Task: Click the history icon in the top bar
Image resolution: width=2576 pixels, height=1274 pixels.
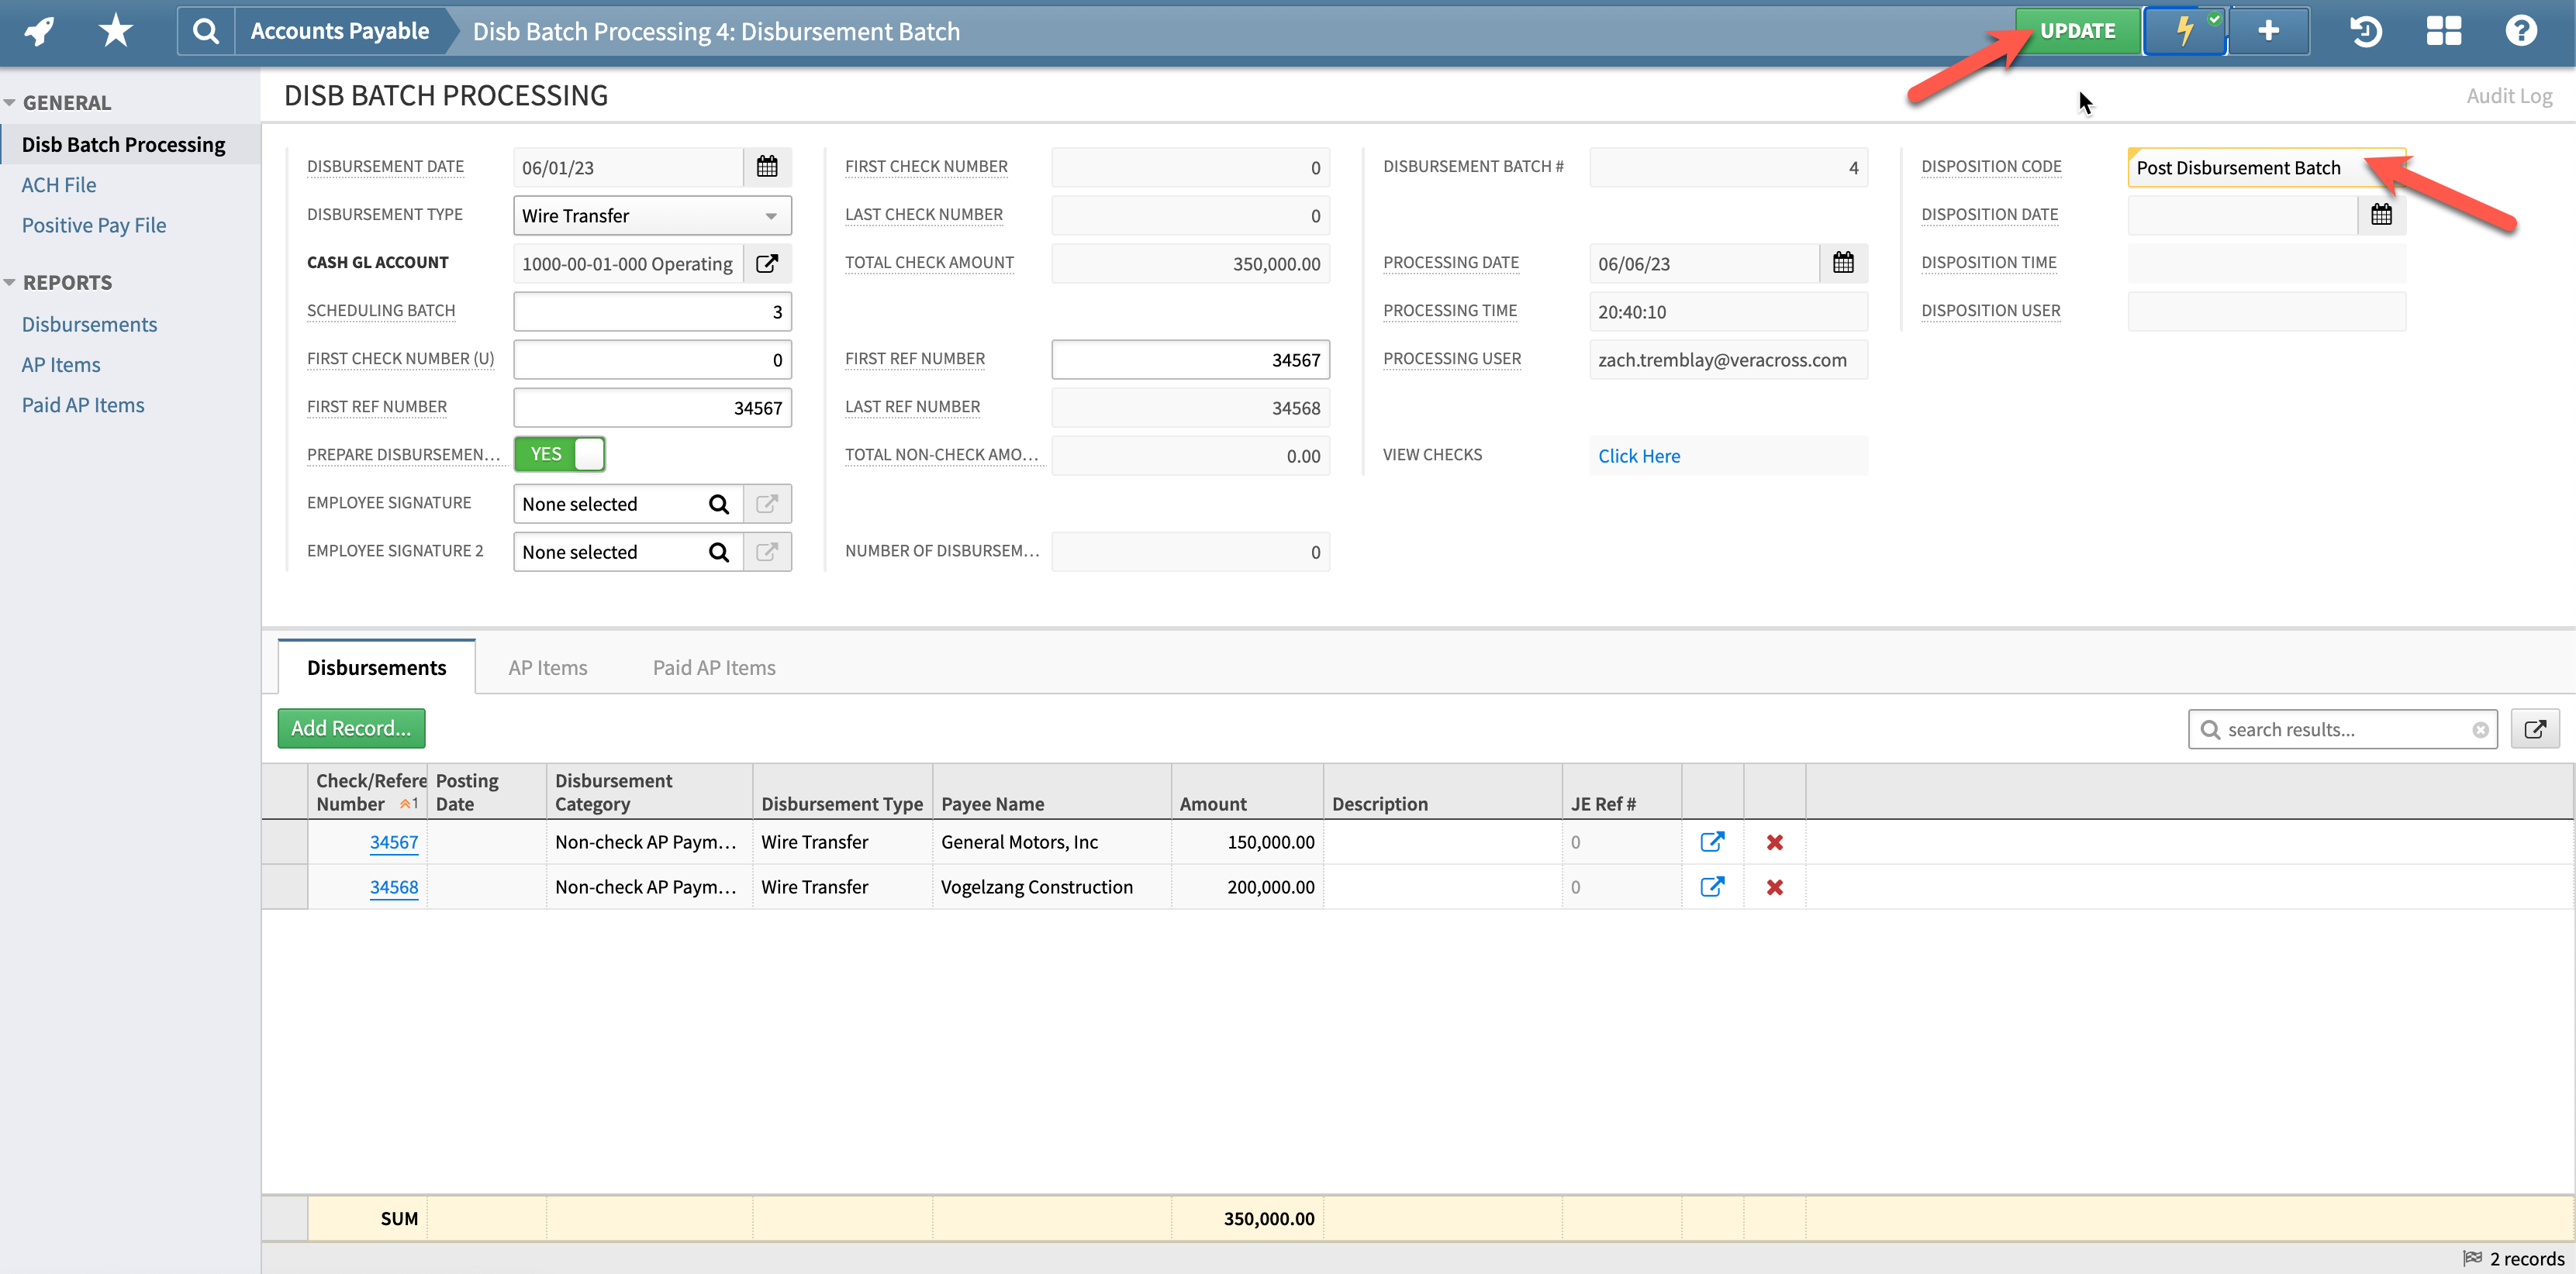Action: [2365, 31]
